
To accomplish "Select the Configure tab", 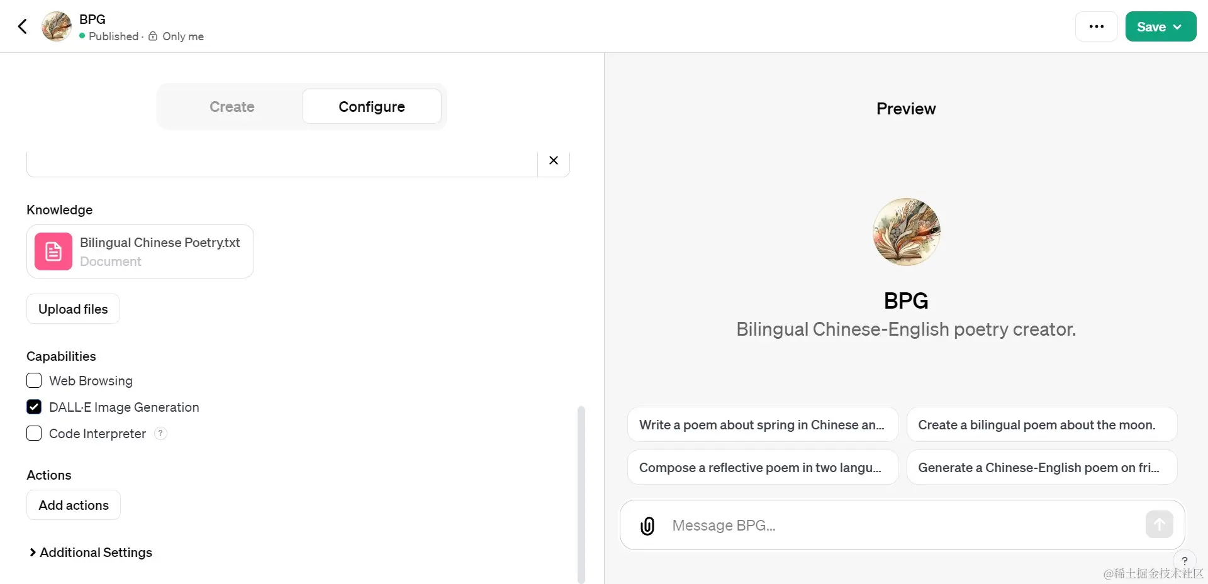I will tap(371, 106).
